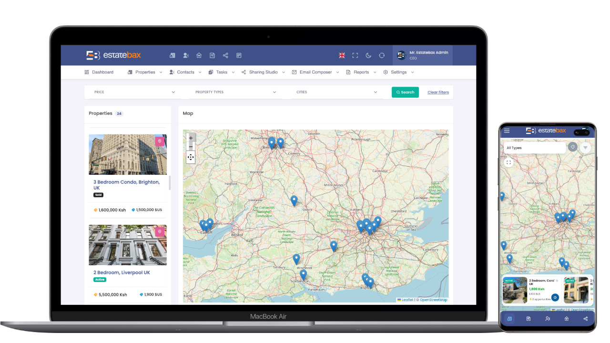Image resolution: width=610 pixels, height=343 pixels.
Task: Open the hamburger menu on the phone
Action: [x=507, y=131]
